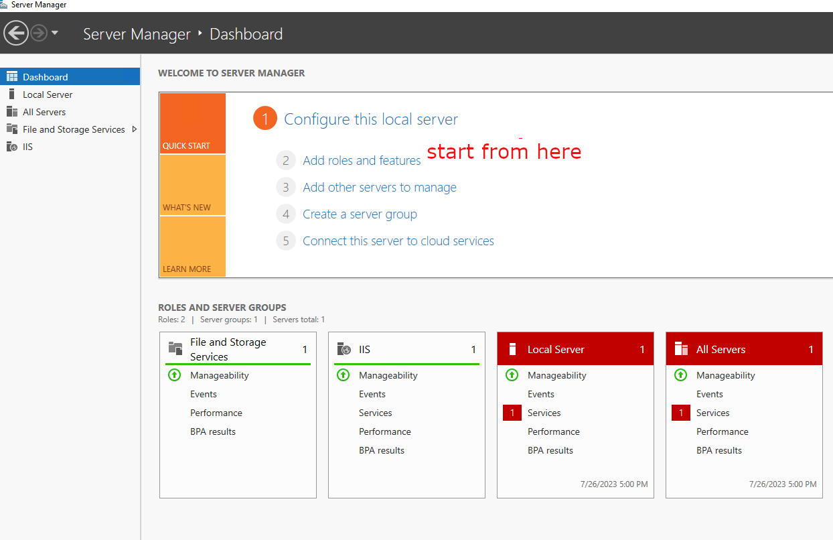Click Configure this local server link
The width and height of the screenshot is (833, 540).
[370, 119]
